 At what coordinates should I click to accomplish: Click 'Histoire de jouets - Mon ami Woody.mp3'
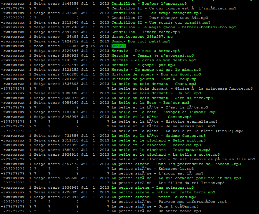pyautogui.click(x=156, y=74)
